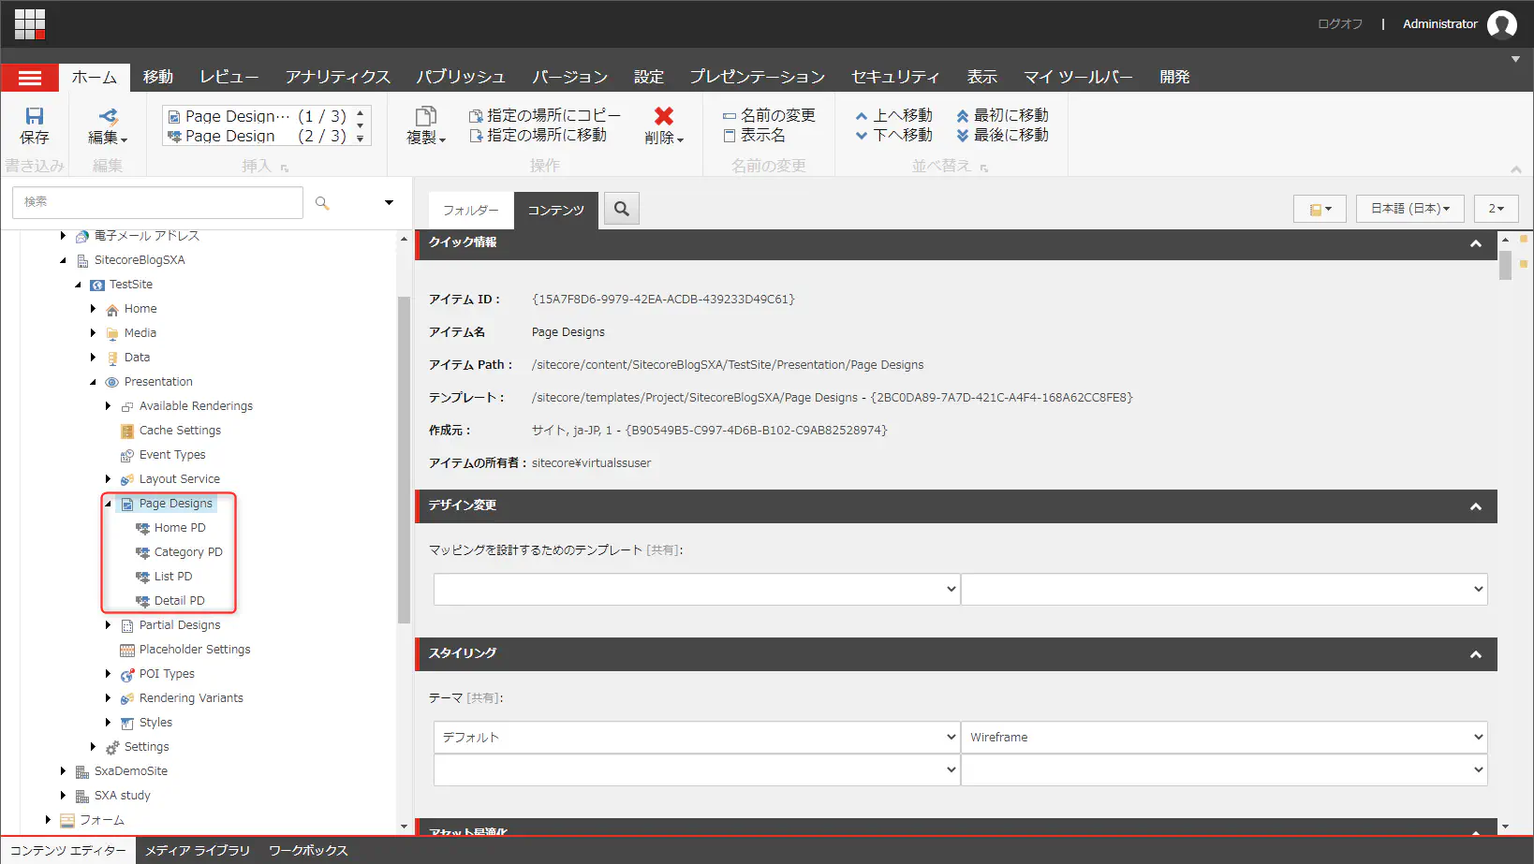
Task: Open ワークボックス at the bottom bar
Action: (x=308, y=851)
